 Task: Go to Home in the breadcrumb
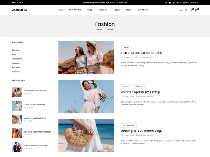click(x=99, y=29)
